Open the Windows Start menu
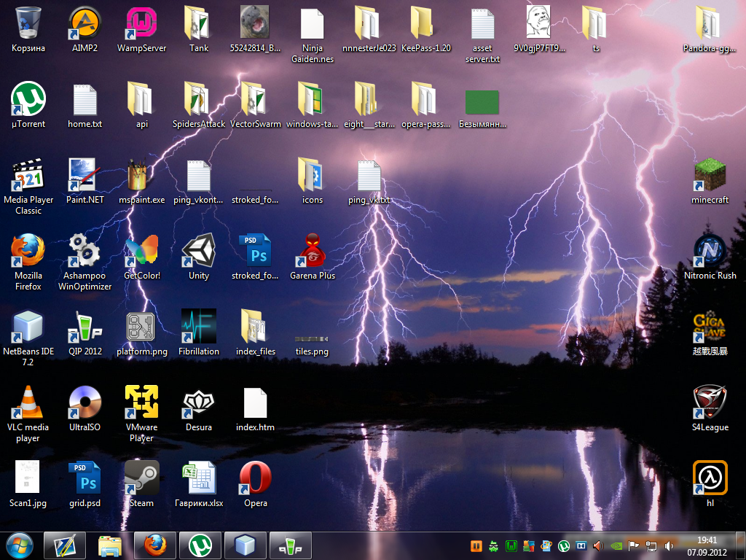 20,545
